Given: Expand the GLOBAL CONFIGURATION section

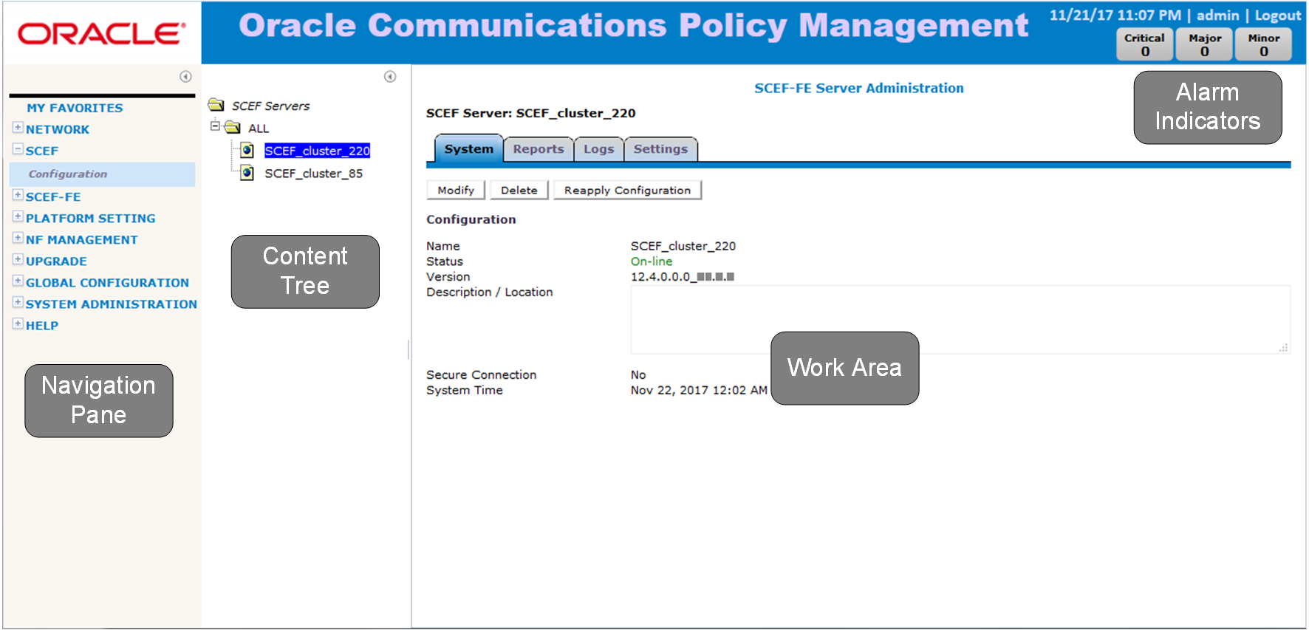Looking at the screenshot, I should [x=18, y=281].
